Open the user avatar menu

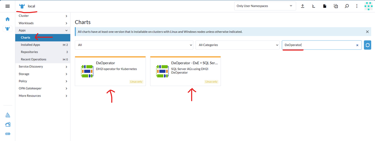tap(369, 6)
